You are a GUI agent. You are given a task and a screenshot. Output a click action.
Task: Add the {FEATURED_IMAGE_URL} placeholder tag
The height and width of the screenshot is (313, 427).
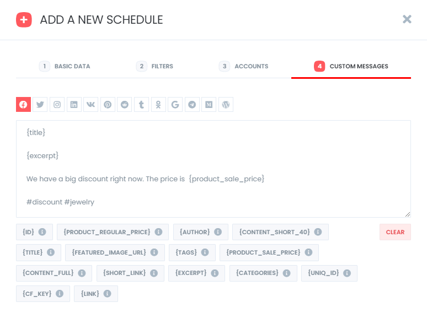click(115, 252)
